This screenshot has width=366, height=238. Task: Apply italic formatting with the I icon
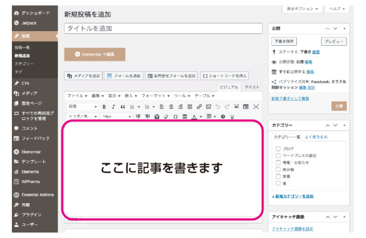(113, 107)
